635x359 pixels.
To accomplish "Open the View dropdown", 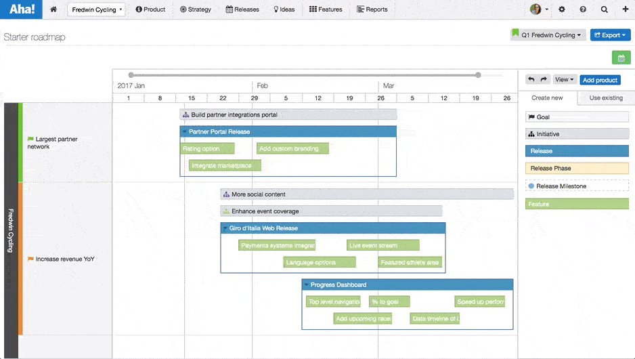I will pos(564,80).
